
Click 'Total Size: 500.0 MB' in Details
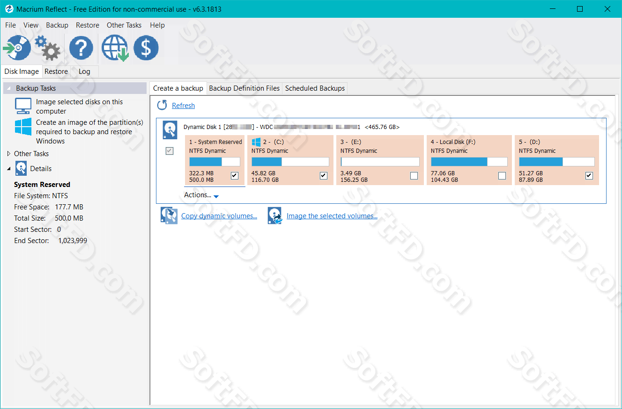49,218
